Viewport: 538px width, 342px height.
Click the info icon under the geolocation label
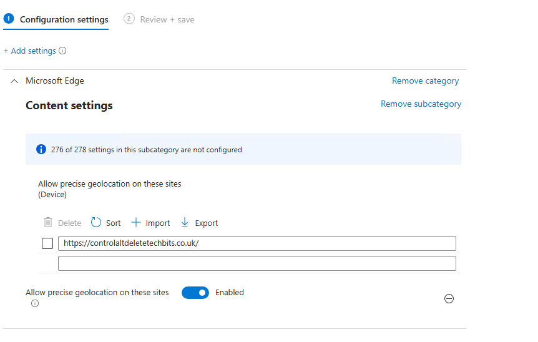(35, 303)
